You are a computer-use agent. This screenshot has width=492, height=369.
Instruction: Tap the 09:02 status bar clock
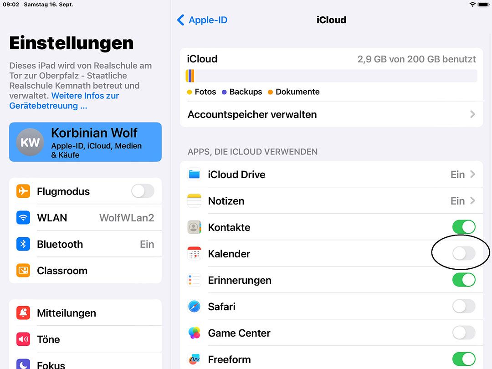click(x=11, y=5)
